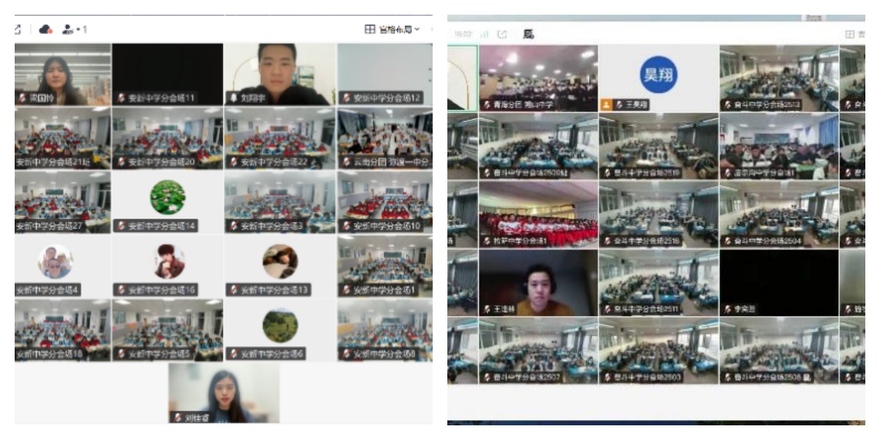Toggle the microphone icon for 刘翔宇
Screen dimensions: 880x440
(235, 98)
